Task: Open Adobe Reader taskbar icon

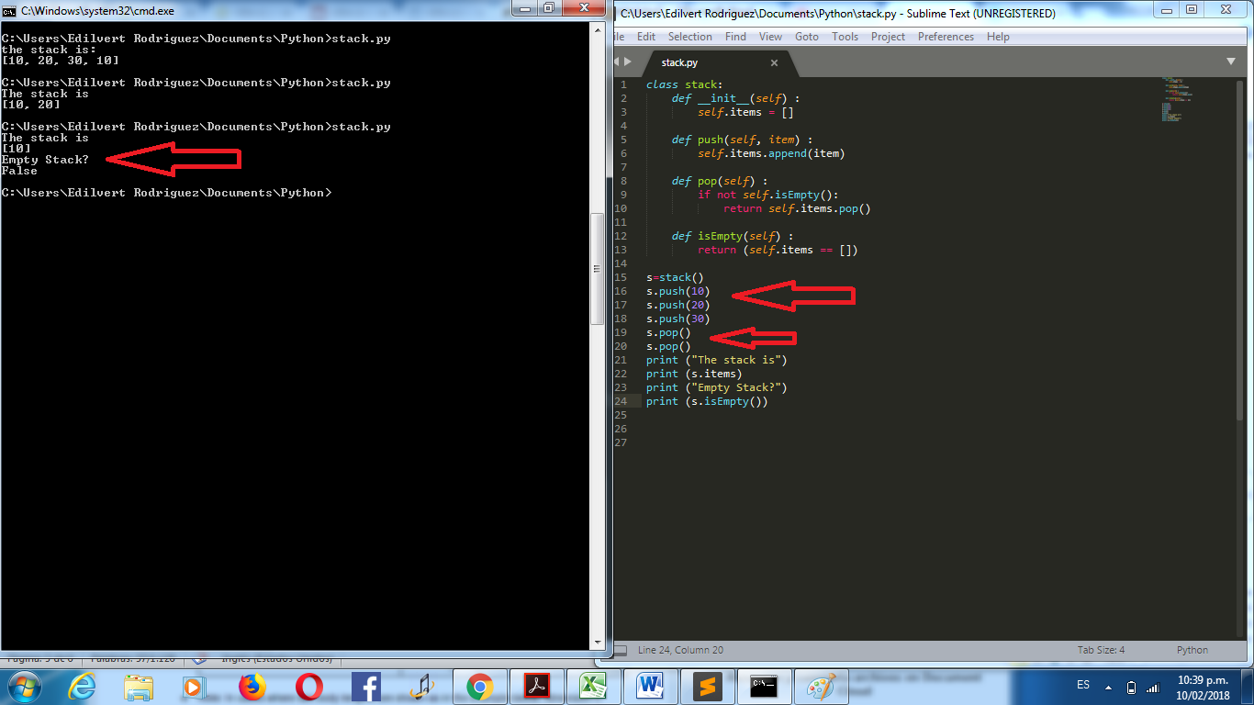Action: tap(536, 686)
